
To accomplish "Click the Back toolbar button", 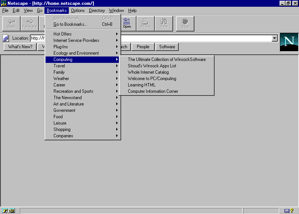I will tap(11, 24).
